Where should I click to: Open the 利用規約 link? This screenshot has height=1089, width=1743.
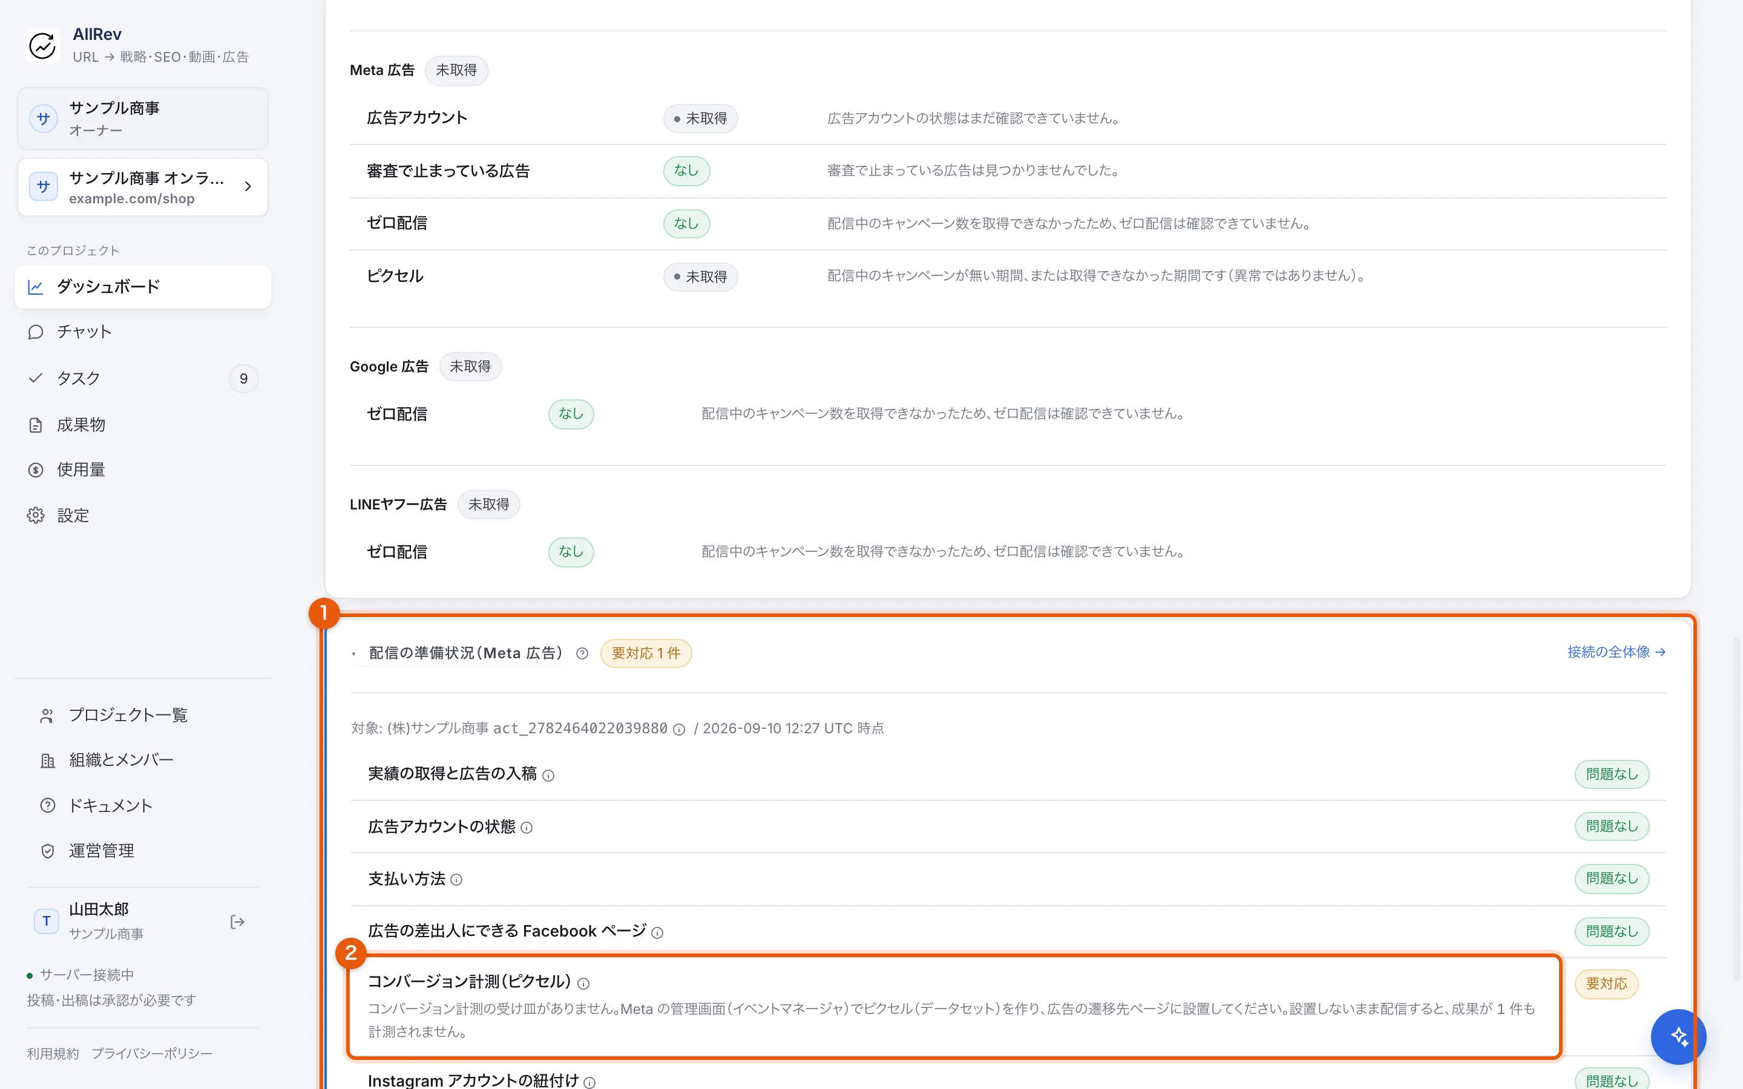click(x=53, y=1054)
